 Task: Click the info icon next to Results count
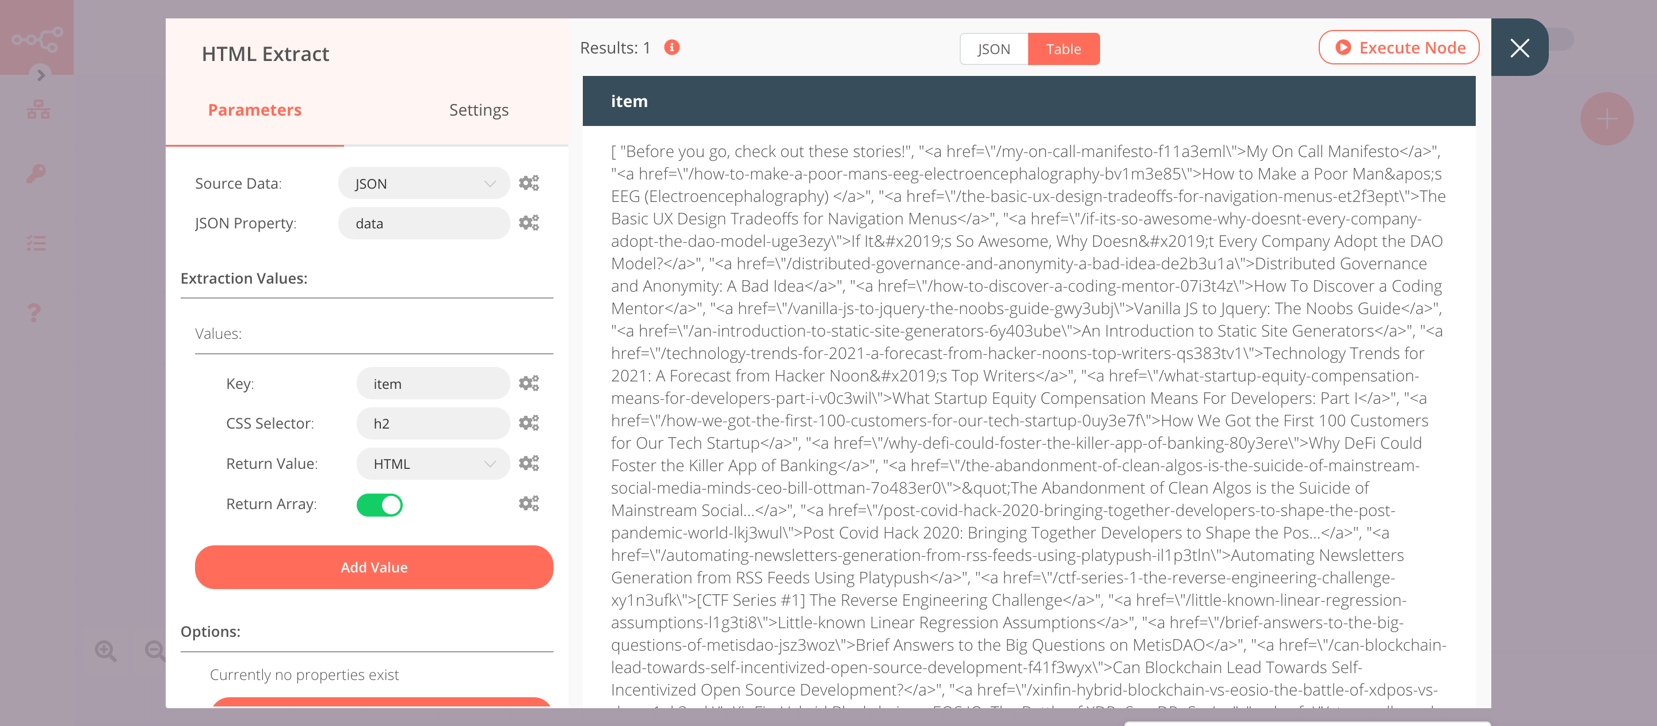[x=671, y=47]
